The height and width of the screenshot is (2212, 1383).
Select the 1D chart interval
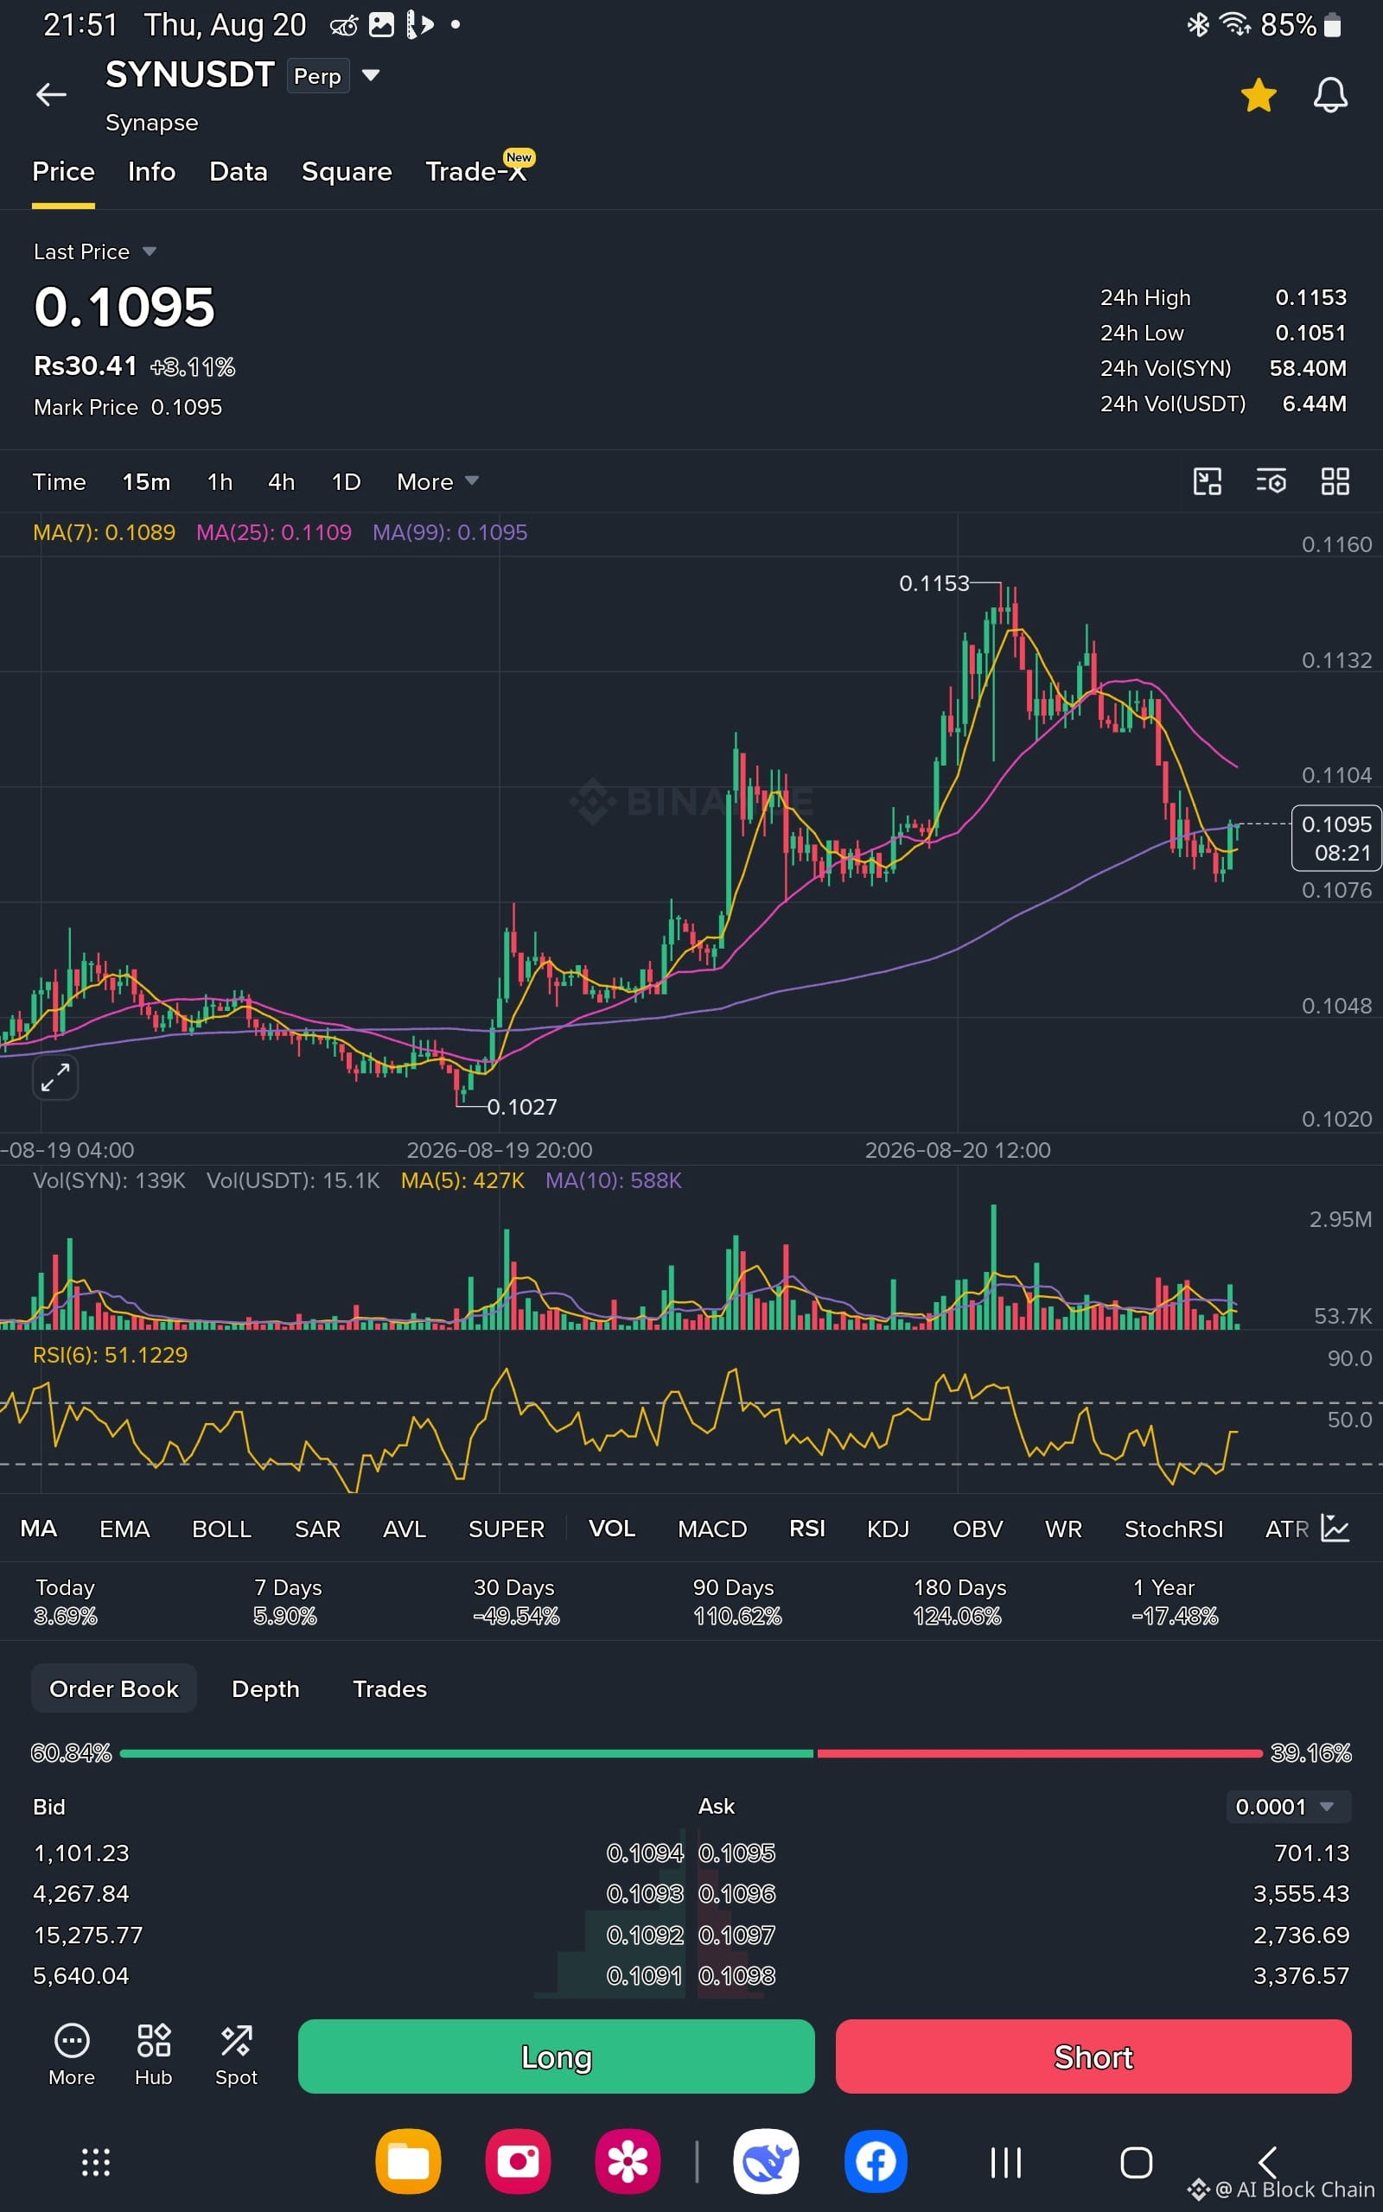[x=346, y=481]
